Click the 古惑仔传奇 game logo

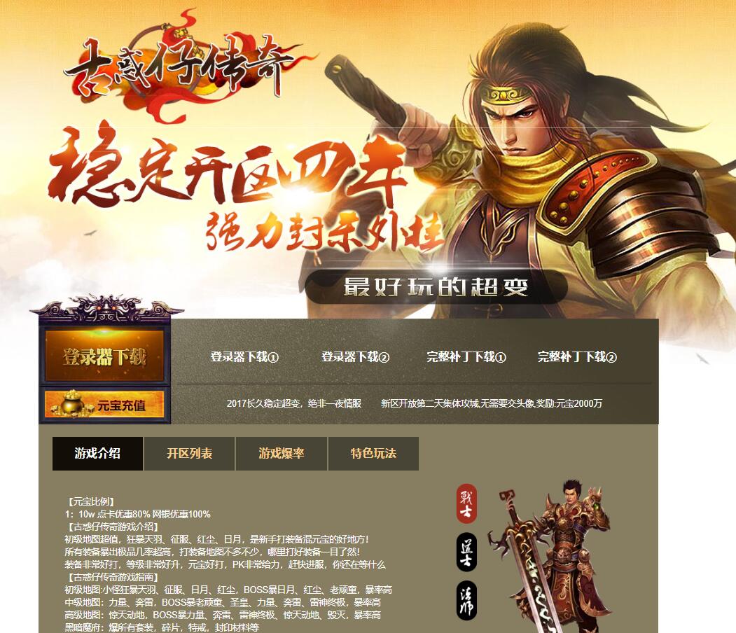tap(183, 68)
